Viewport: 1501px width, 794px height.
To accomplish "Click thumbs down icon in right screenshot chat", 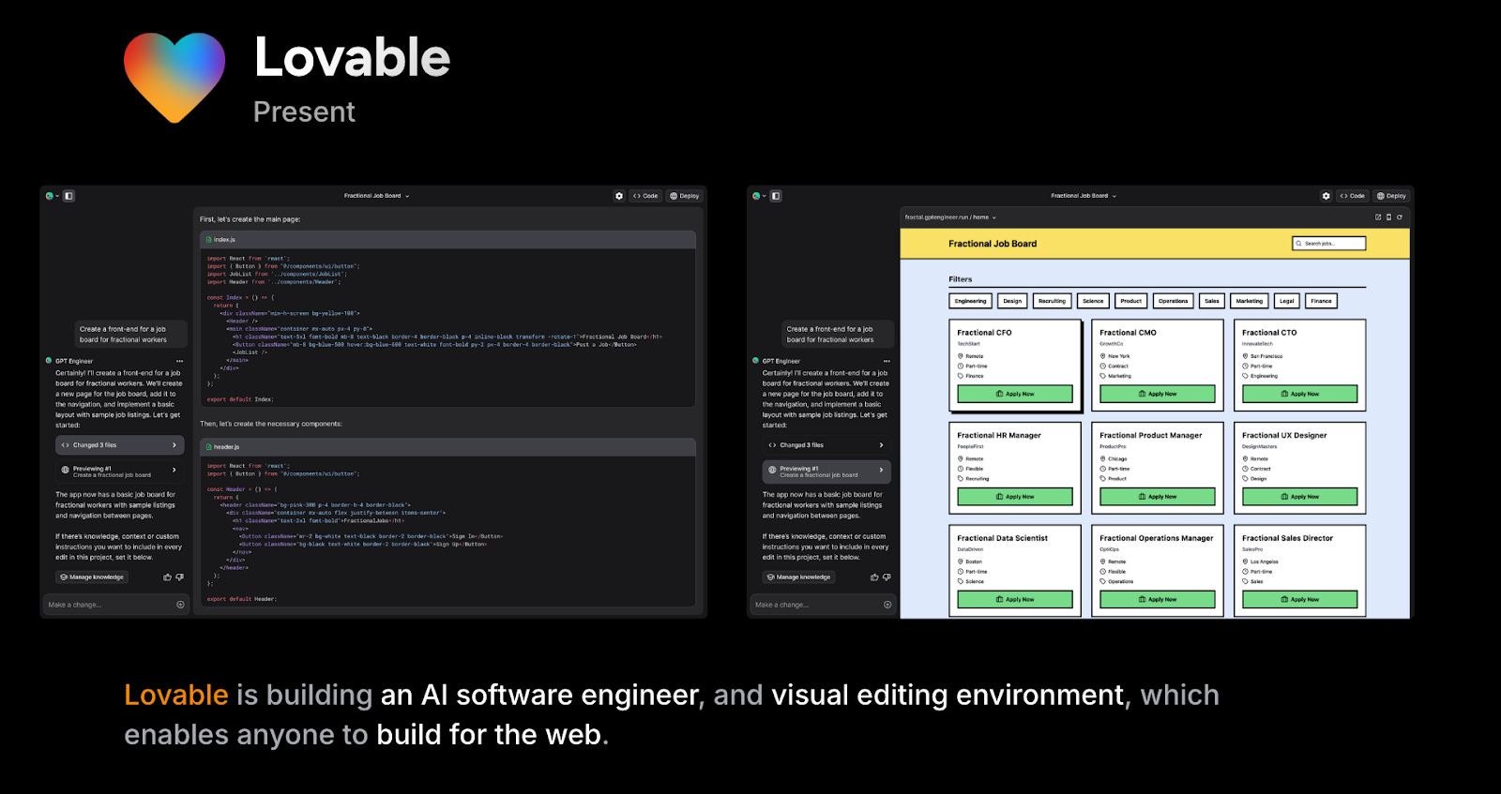I will [887, 577].
